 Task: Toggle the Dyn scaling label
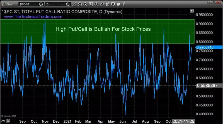click(3, 120)
